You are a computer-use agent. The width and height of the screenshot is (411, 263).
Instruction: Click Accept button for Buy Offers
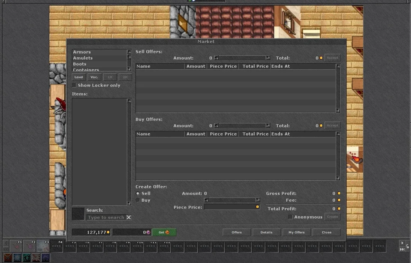tap(333, 125)
